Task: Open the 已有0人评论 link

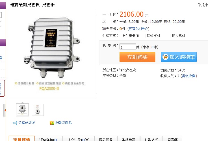Action: point(138,29)
